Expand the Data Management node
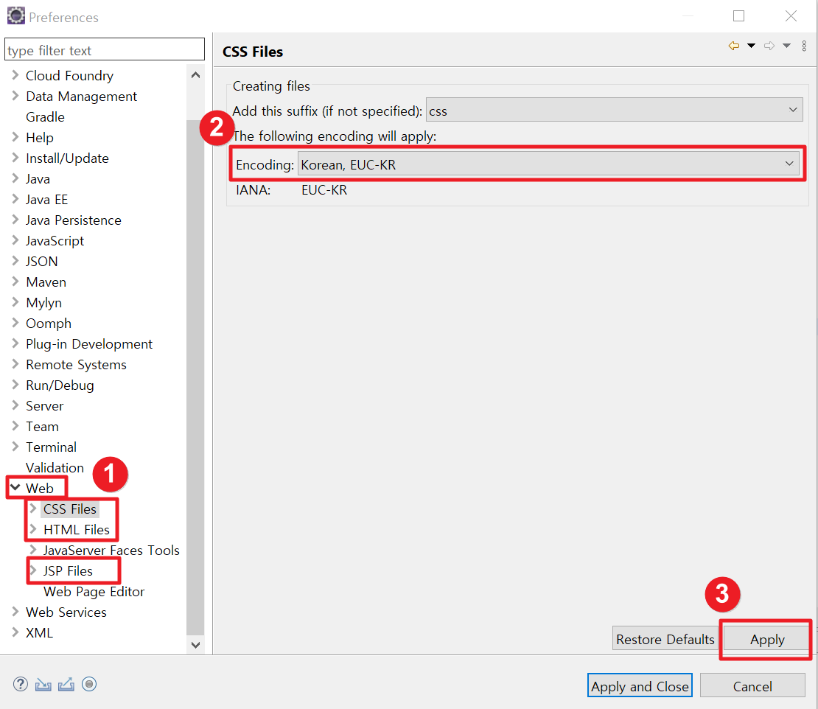Viewport: 818px width, 709px height. [x=15, y=96]
